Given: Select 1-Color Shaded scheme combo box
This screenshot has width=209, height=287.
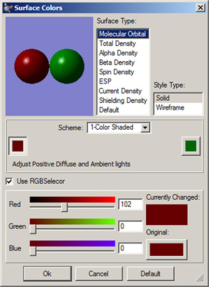Looking at the screenshot, I should [119, 127].
